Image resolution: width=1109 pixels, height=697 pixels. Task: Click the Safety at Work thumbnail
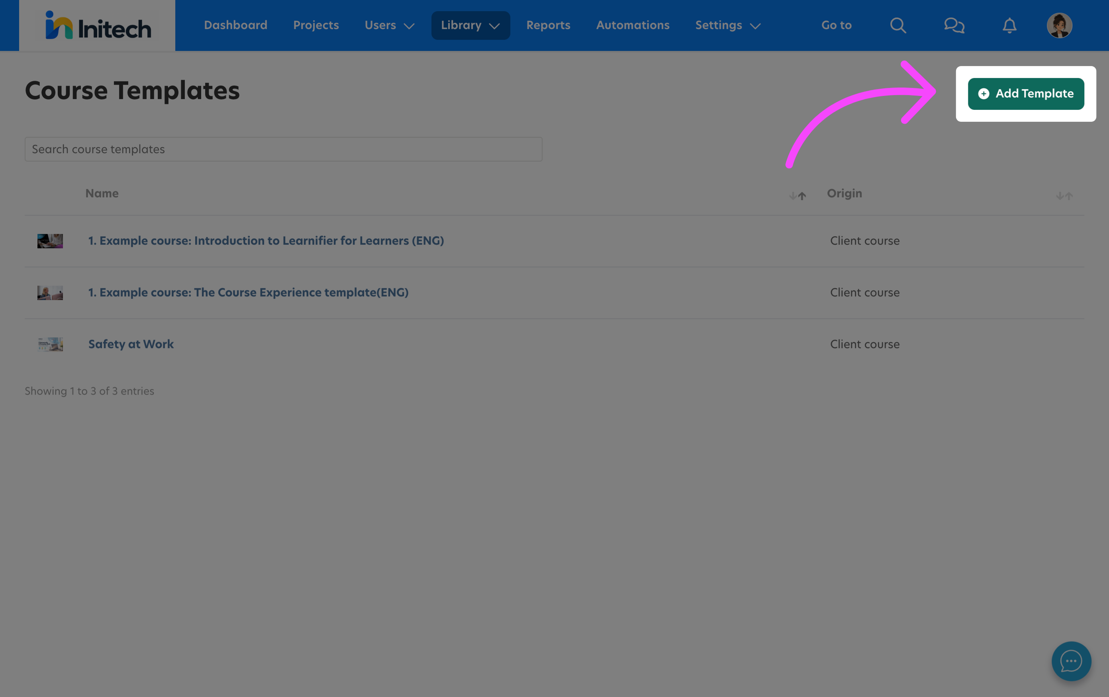[x=50, y=344]
